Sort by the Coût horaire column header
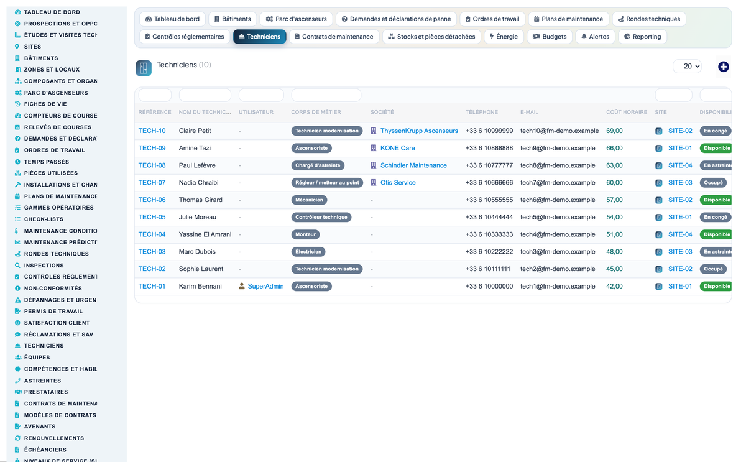The height and width of the screenshot is (462, 746). click(627, 113)
